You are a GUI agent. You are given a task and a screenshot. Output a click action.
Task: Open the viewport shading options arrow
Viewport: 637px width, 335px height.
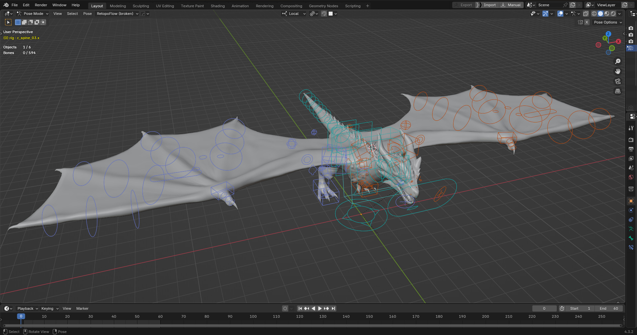pyautogui.click(x=619, y=14)
